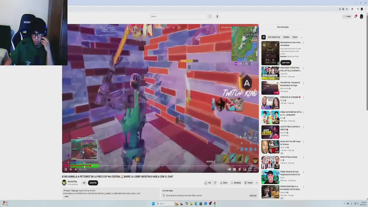Open LOLCITO TODA LA NOCHE video title

click(290, 128)
